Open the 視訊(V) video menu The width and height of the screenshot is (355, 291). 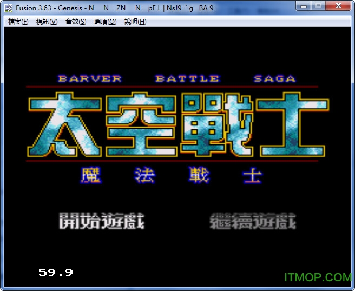click(x=47, y=22)
